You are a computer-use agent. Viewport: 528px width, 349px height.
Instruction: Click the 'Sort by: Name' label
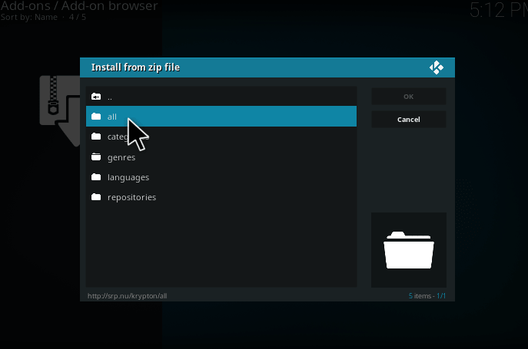coord(29,17)
